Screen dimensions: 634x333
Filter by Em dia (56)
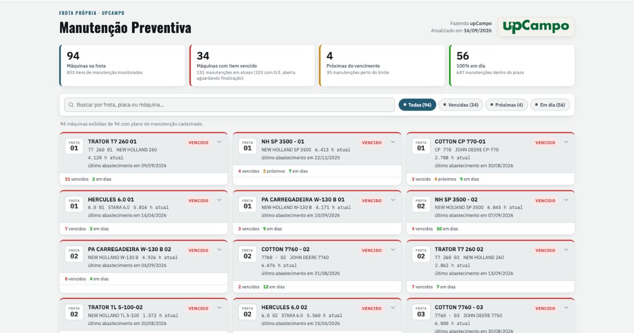550,105
